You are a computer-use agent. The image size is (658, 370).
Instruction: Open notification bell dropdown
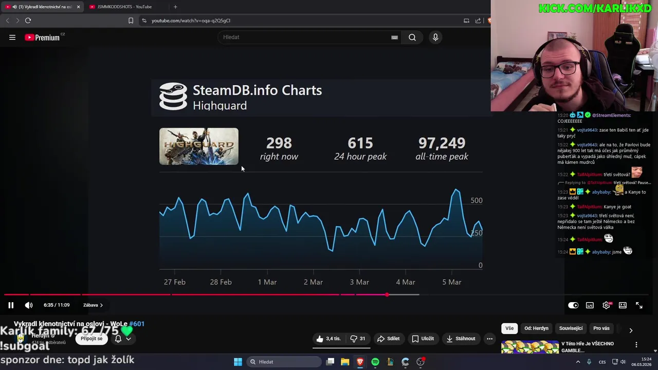tap(122, 339)
